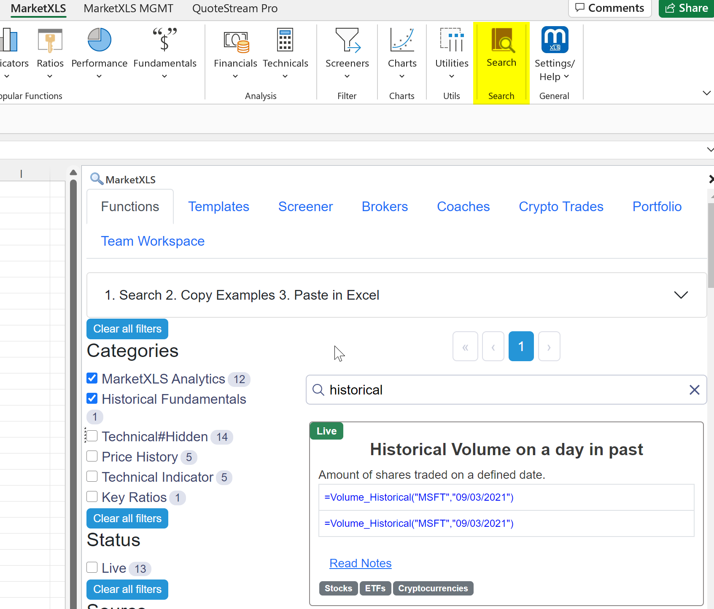Viewport: 714px width, 609px height.
Task: Open the Technicals dropdown arrow
Action: point(285,76)
